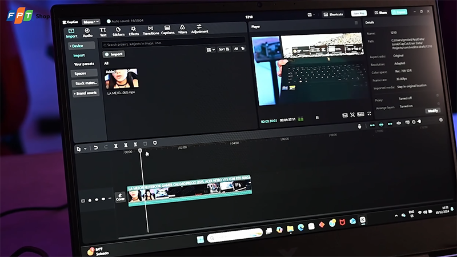Click the Join Pro button

[359, 13]
